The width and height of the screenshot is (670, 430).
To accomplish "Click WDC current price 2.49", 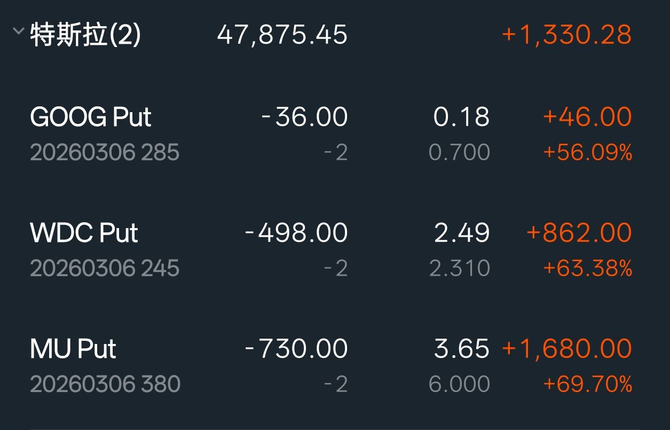I will point(461,233).
